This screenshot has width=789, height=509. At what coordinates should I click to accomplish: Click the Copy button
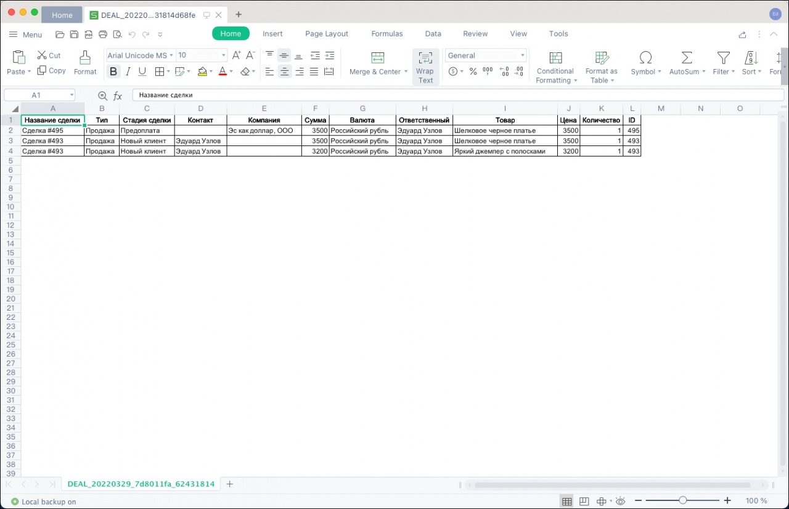click(52, 71)
